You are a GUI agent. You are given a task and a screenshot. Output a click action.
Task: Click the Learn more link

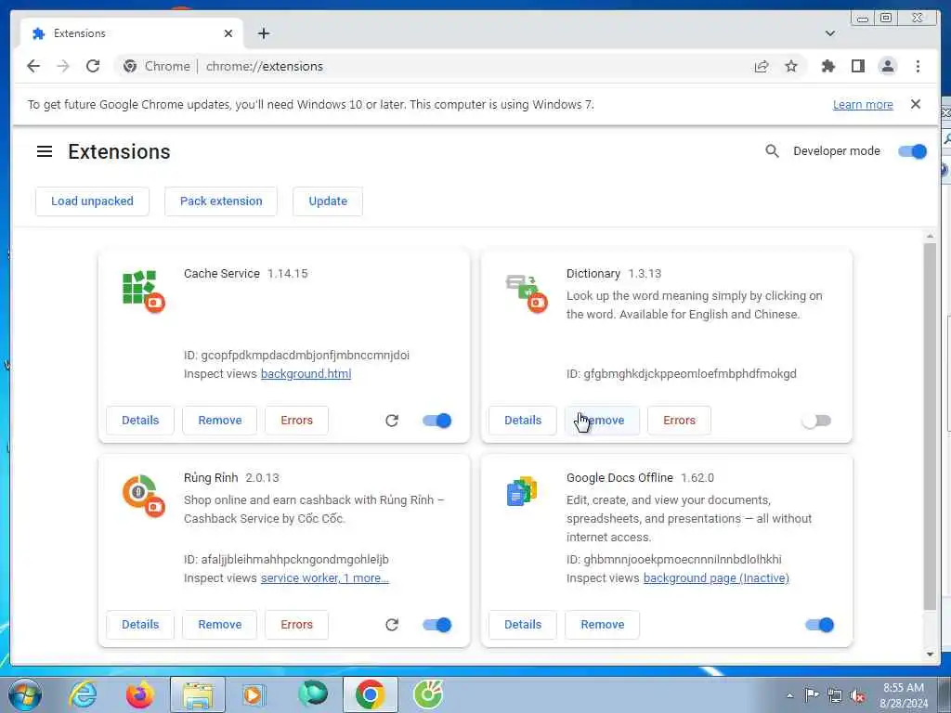click(x=863, y=104)
